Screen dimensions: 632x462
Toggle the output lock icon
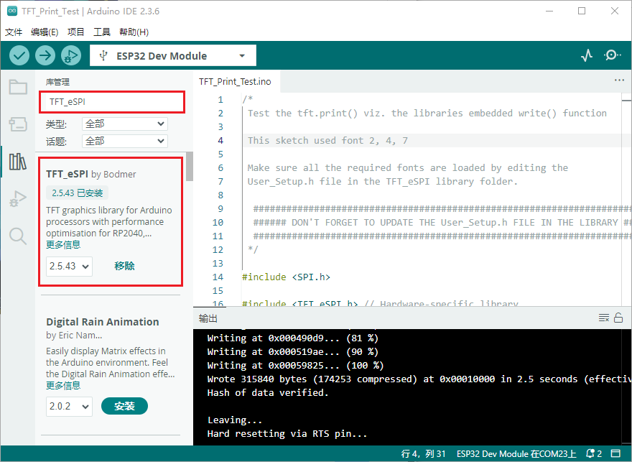point(618,318)
